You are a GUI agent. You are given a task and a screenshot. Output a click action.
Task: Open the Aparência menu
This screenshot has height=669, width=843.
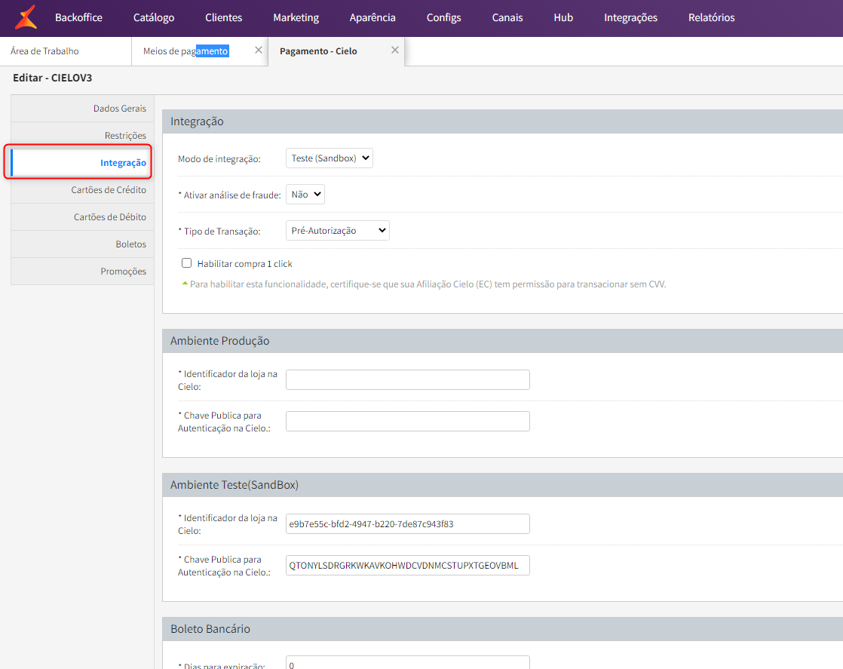coord(372,18)
